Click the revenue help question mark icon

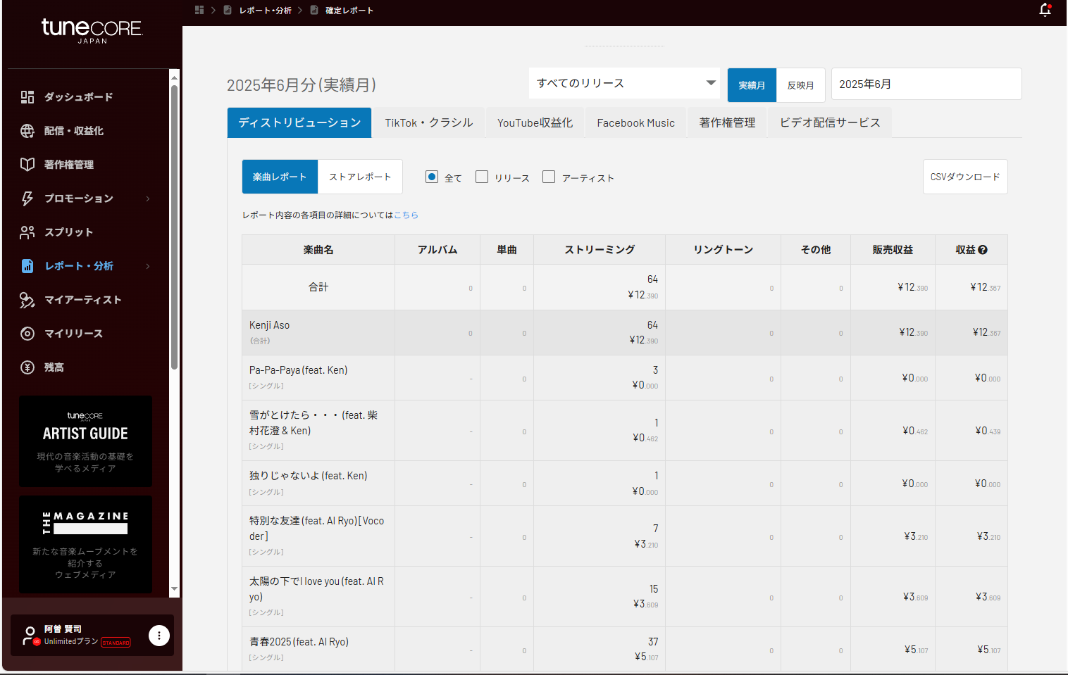983,250
